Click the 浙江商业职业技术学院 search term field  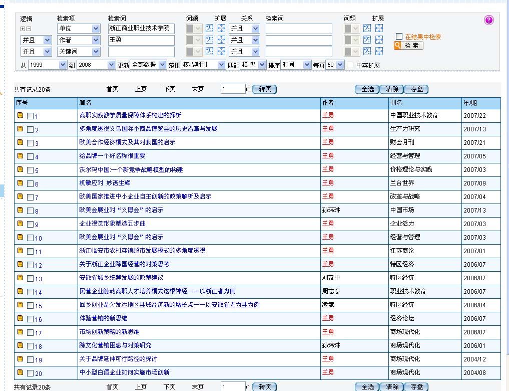pyautogui.click(x=141, y=29)
